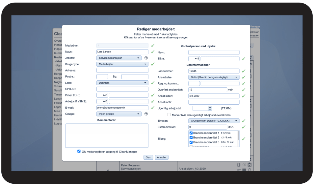Click the Ugentlig arbejdstid stepper arrows

click(x=210, y=108)
